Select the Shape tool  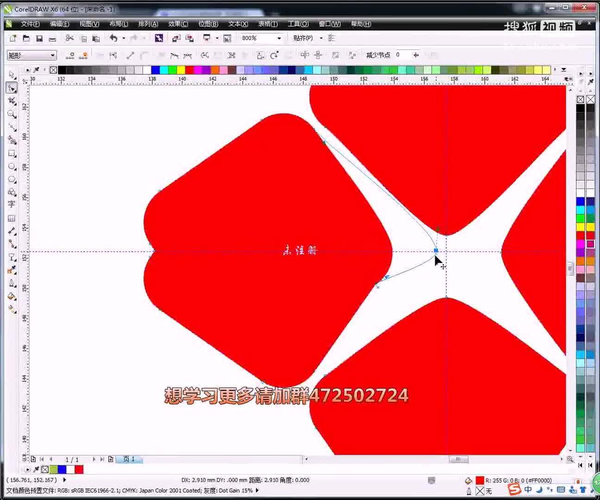(12, 88)
